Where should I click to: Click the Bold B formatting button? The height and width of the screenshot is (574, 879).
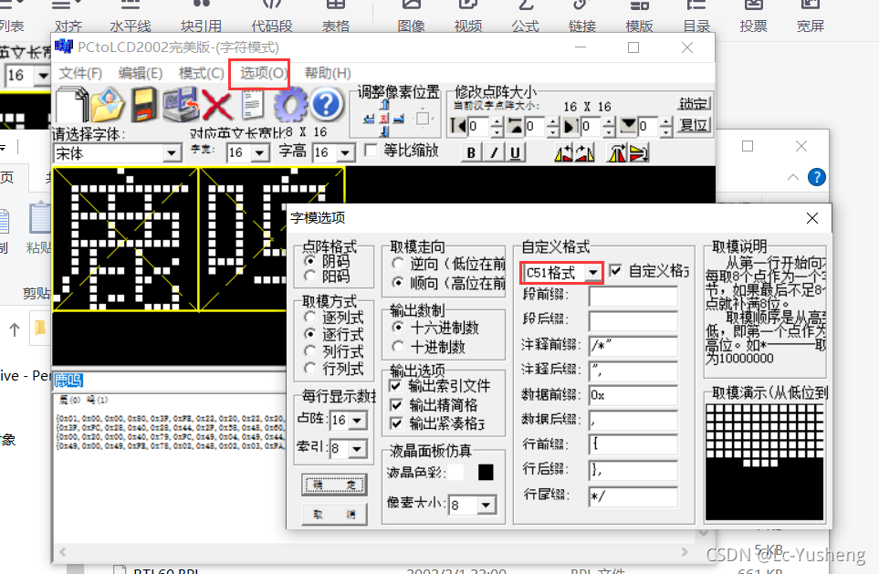coord(471,152)
